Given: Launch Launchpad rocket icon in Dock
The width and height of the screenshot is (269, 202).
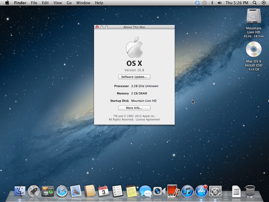Looking at the screenshot, I should click(x=34, y=191).
